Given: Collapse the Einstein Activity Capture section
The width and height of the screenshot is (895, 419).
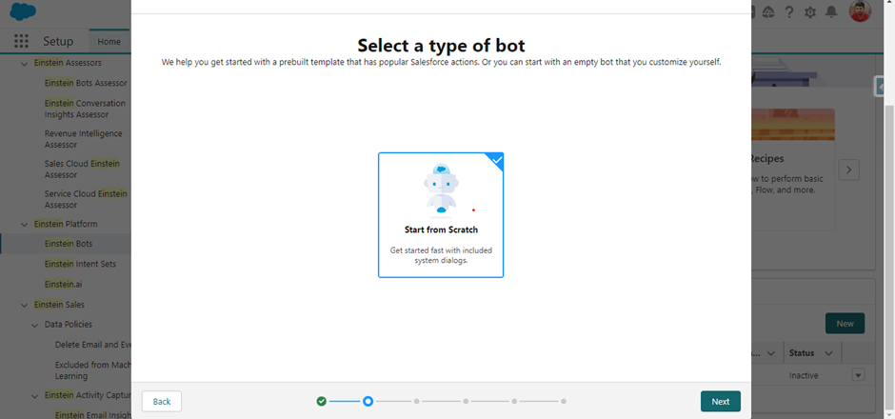Looking at the screenshot, I should [x=34, y=395].
